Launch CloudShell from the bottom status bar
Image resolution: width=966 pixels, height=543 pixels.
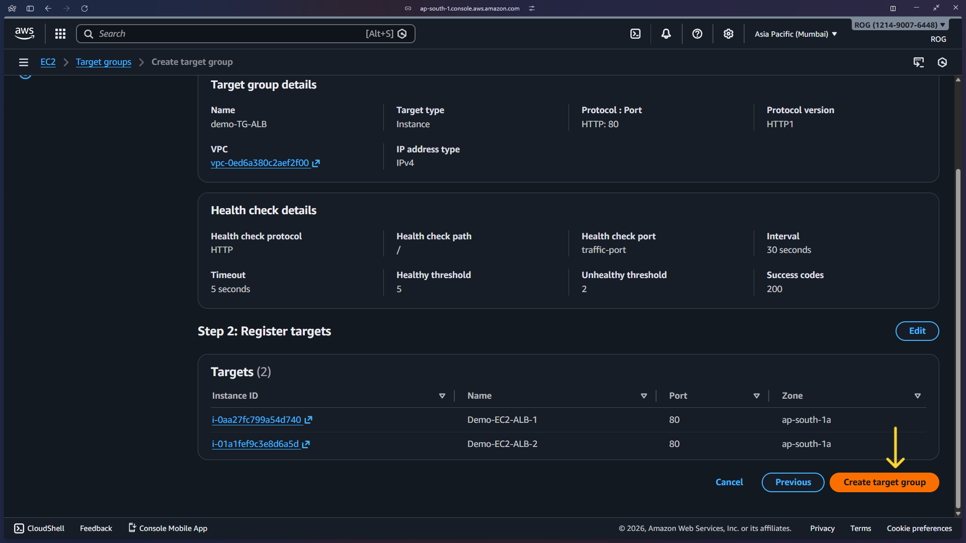(39, 528)
